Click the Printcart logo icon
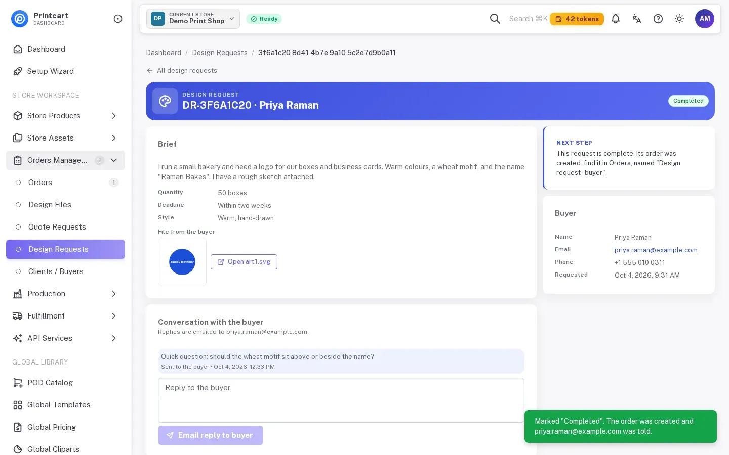Image resolution: width=729 pixels, height=455 pixels. coord(20,19)
